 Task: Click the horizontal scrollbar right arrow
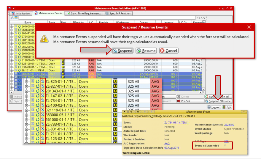(x=200, y=92)
